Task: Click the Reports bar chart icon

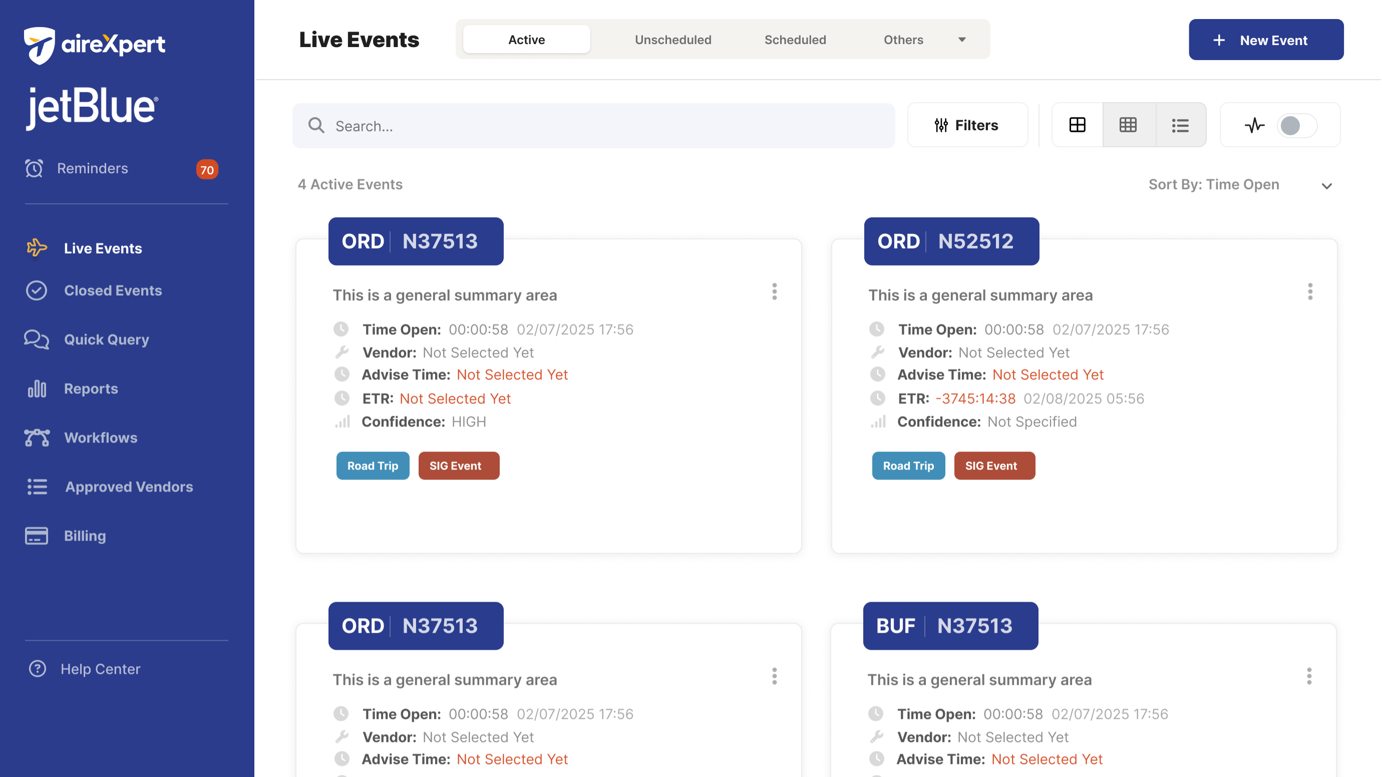Action: [x=37, y=389]
